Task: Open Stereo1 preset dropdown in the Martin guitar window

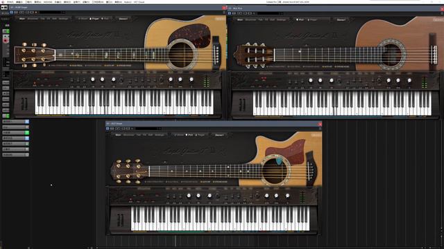Action: click(x=123, y=19)
